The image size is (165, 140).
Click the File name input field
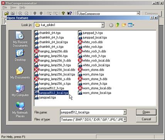click(92, 112)
